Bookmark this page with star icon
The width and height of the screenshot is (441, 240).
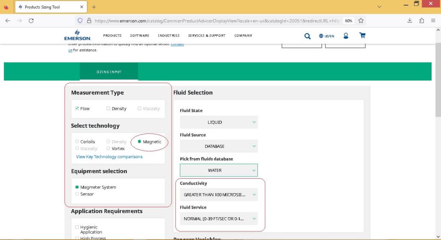[x=361, y=21]
